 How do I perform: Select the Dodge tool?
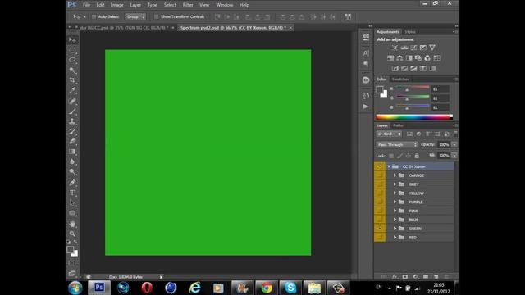tap(72, 172)
